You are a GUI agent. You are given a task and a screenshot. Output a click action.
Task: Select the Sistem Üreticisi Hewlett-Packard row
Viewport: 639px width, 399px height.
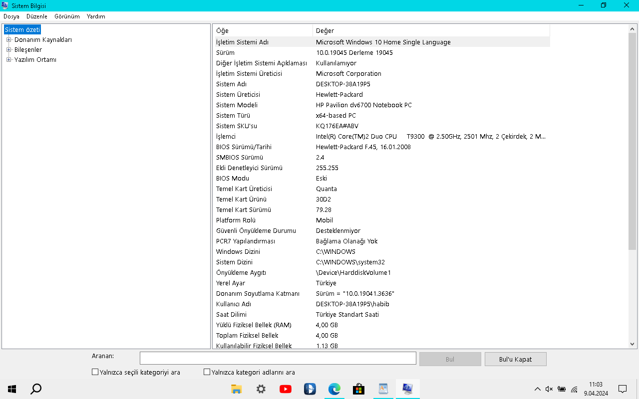click(x=382, y=94)
